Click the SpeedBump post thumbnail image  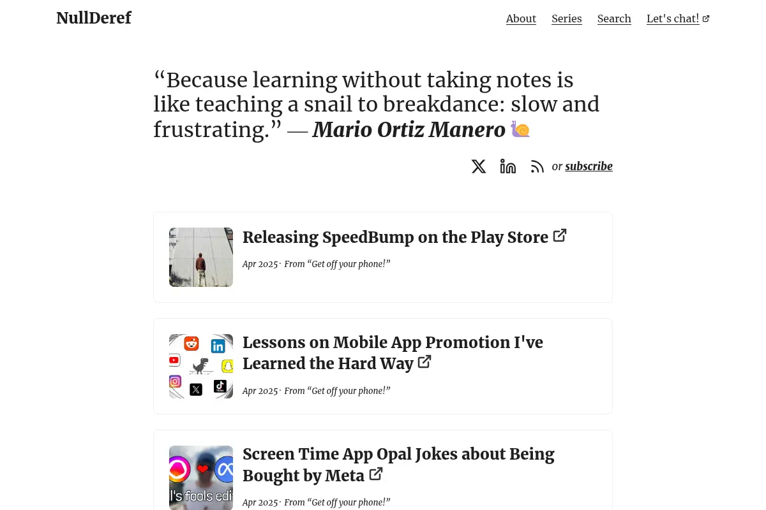(x=201, y=257)
